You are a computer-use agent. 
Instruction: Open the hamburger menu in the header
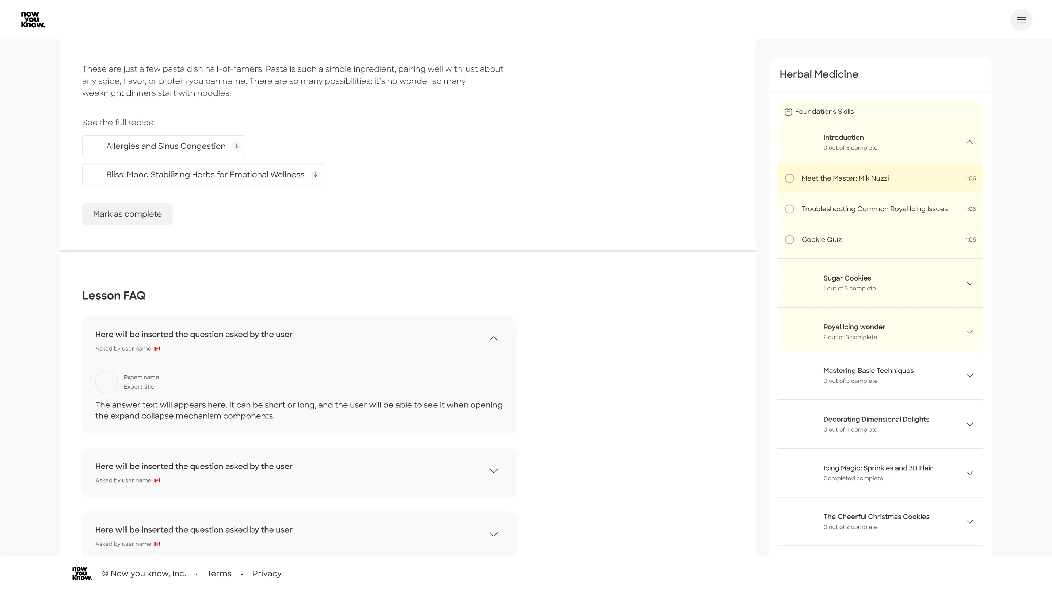1021,20
